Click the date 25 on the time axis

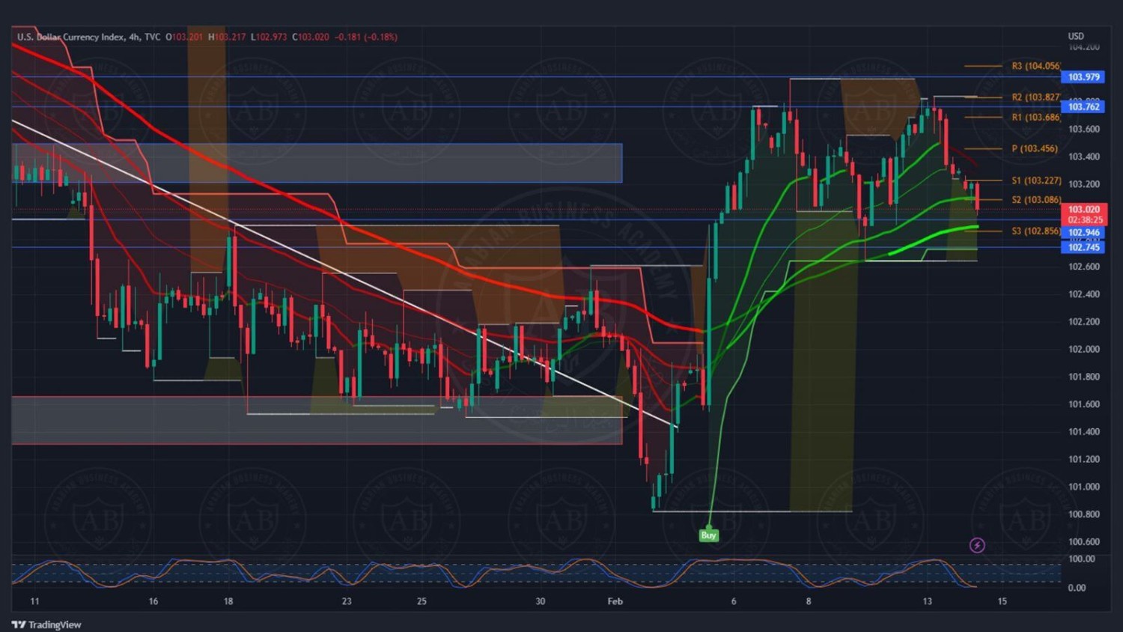pos(421,601)
